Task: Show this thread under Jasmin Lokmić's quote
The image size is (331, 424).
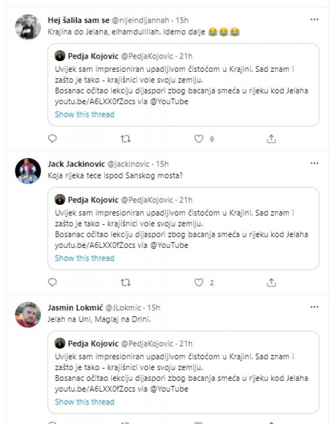Action: (x=84, y=402)
